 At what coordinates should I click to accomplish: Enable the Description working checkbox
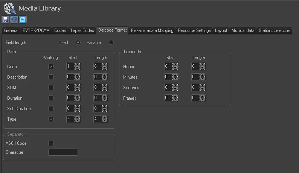(x=51, y=77)
